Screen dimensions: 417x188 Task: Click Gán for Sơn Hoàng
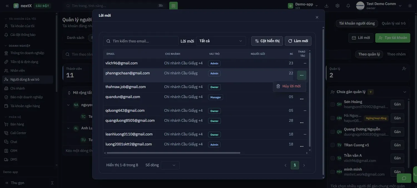coord(397,104)
